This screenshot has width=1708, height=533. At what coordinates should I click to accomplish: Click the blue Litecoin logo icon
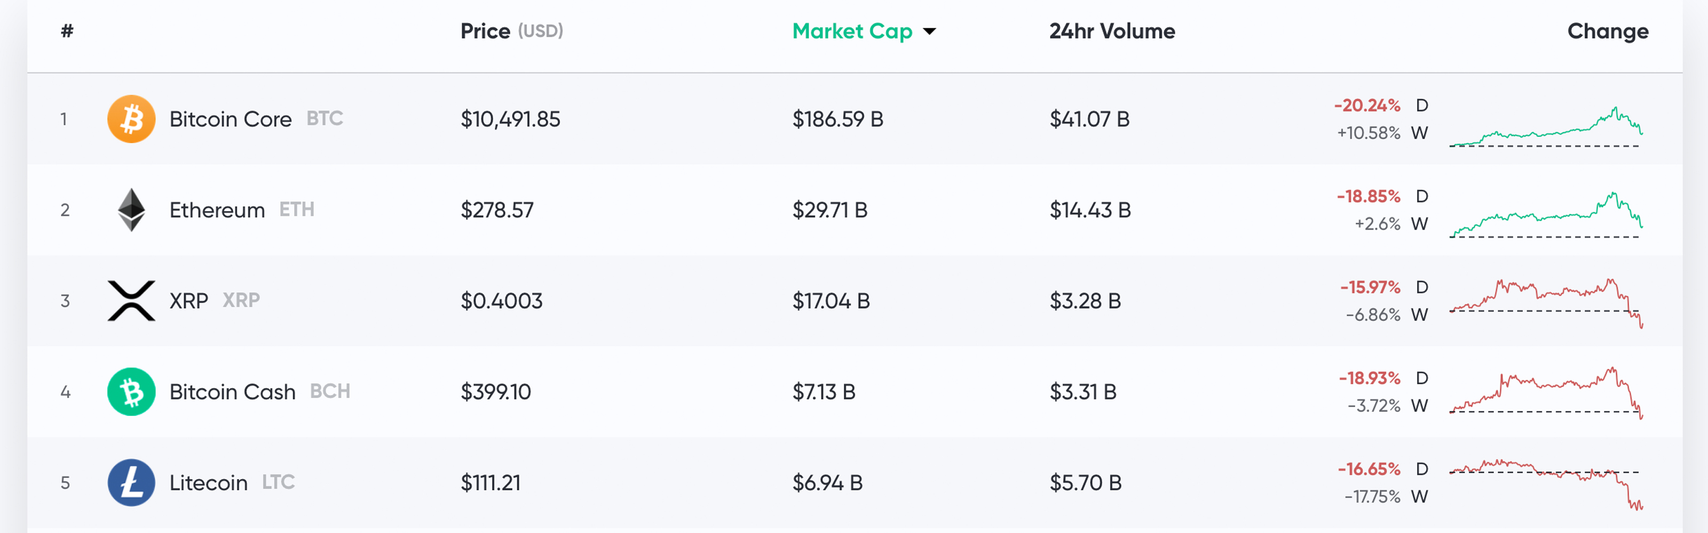131,483
